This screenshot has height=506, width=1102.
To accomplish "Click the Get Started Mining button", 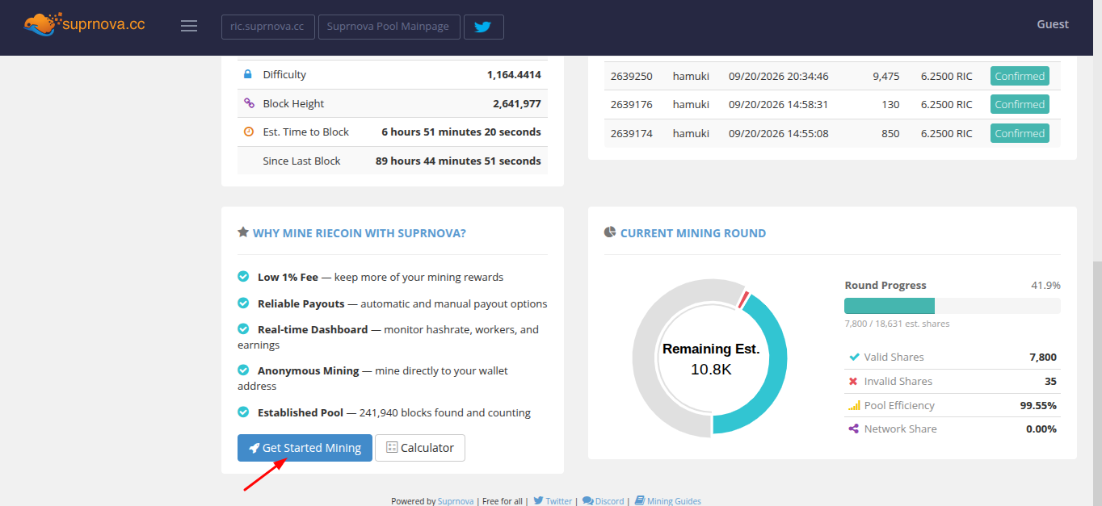I will coord(305,448).
